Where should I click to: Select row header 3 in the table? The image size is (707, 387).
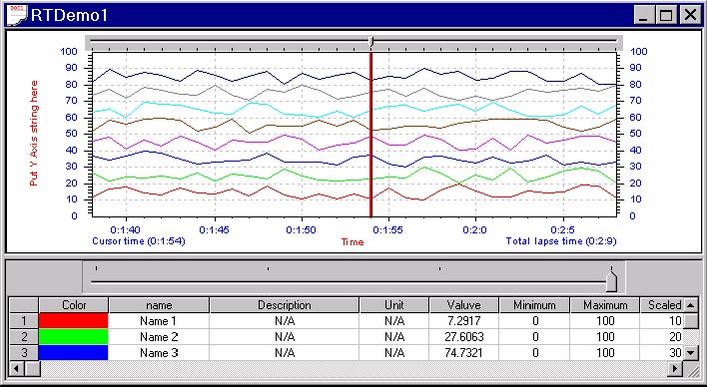click(24, 352)
